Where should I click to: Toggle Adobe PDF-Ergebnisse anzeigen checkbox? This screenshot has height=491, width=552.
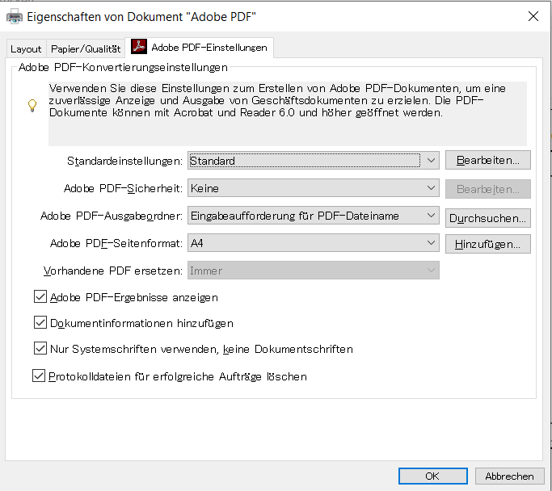(x=40, y=296)
